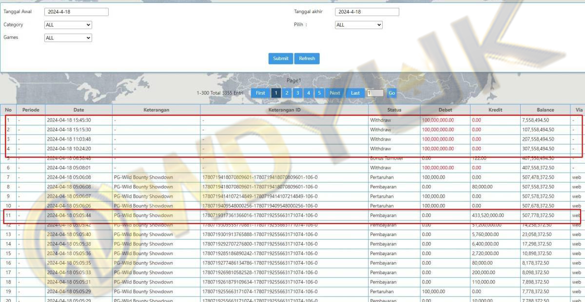The width and height of the screenshot is (585, 302).
Task: Click Keterangan ID starting 1780719414107214849
Action: [x=260, y=196]
